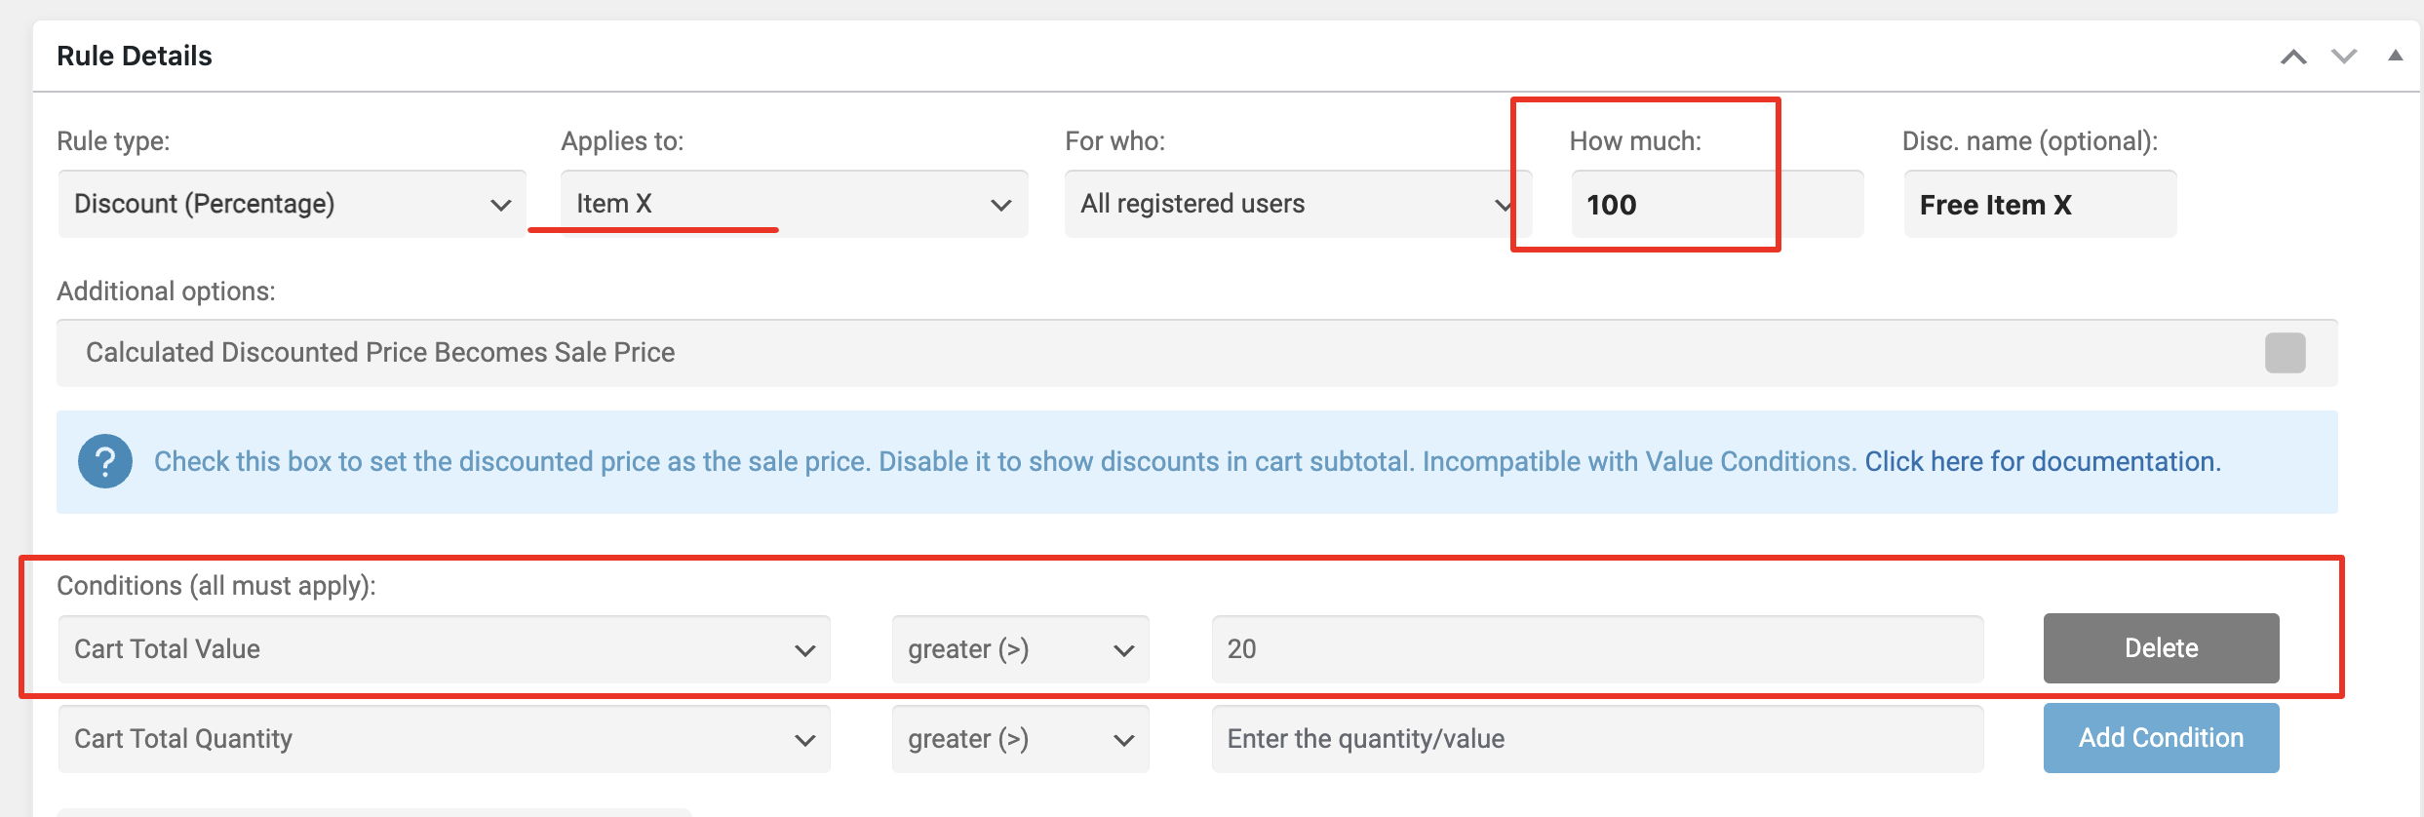Open operator dropdown in Cart Total Value row
This screenshot has height=817, width=2424.
pos(1021,649)
